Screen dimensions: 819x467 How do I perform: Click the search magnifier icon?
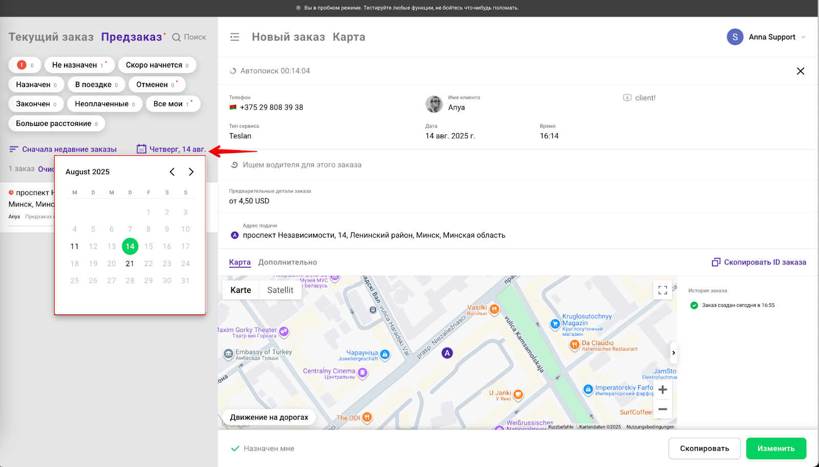pos(176,37)
